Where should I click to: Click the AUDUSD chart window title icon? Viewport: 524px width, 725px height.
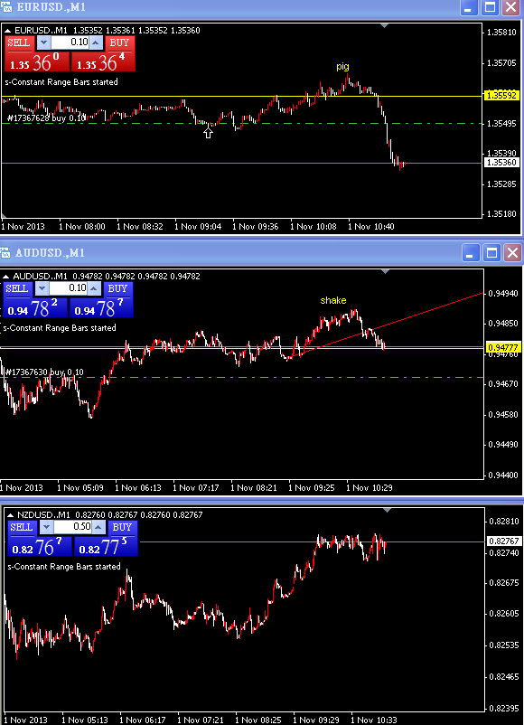[5, 253]
